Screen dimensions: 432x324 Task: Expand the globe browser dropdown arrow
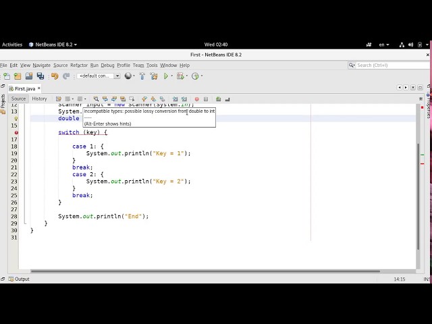[134, 76]
